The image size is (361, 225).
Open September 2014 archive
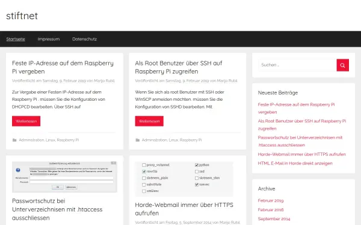(274, 219)
